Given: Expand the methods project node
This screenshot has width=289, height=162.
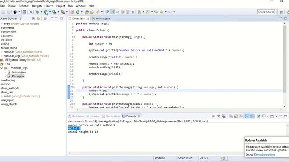Looking at the screenshot, I should [2, 52].
